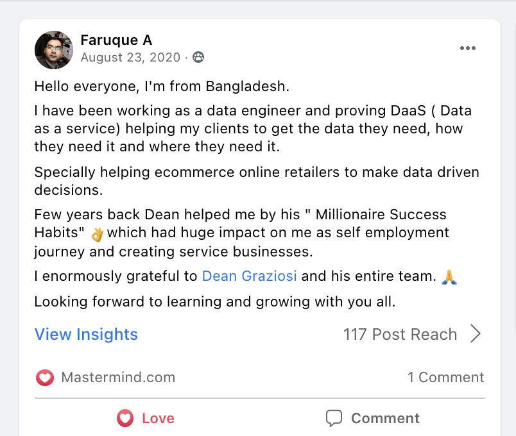Open the August 23, 2020 post timestamp
Viewport: 516px width, 436px height.
point(130,57)
